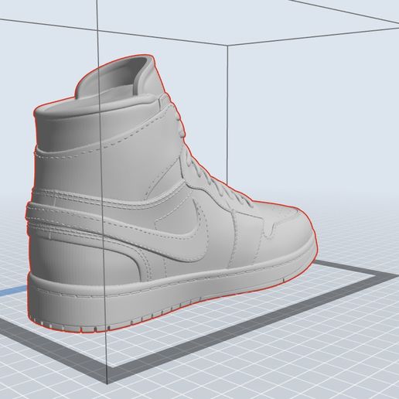Click the padded ankle collar of the shoe
399x399 pixels.
67,124
